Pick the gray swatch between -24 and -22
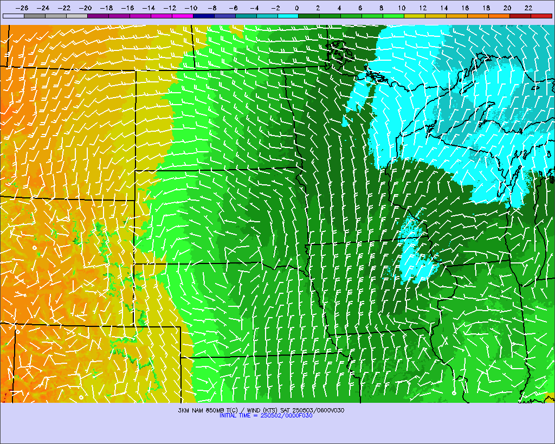Screen dimensions: 555x444 [x=56, y=16]
